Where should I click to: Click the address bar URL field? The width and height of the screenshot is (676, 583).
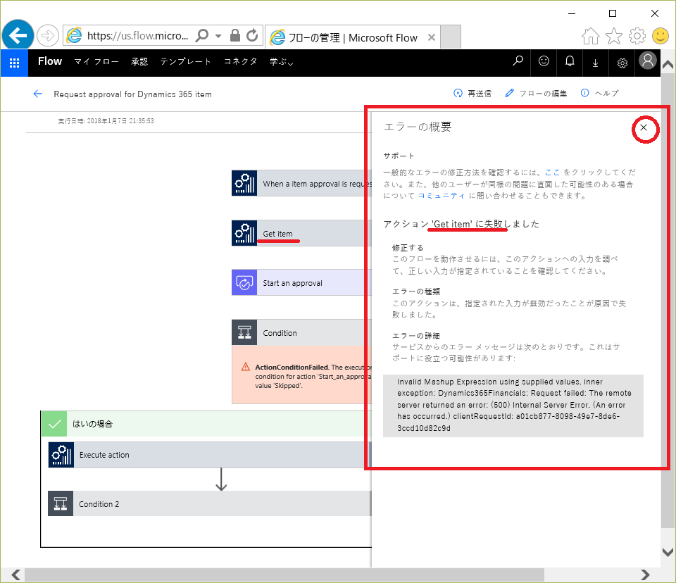pyautogui.click(x=137, y=36)
